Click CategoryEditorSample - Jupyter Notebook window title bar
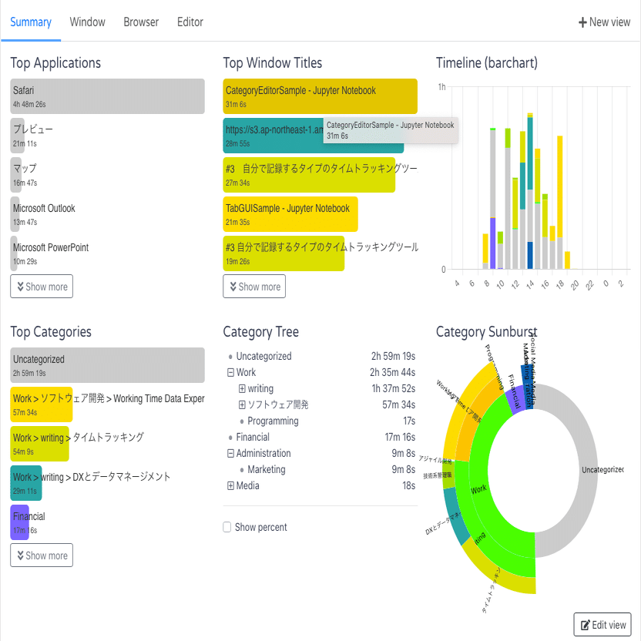Image resolution: width=641 pixels, height=641 pixels. [x=320, y=96]
